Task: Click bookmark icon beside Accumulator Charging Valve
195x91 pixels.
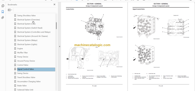Action: [15, 81]
